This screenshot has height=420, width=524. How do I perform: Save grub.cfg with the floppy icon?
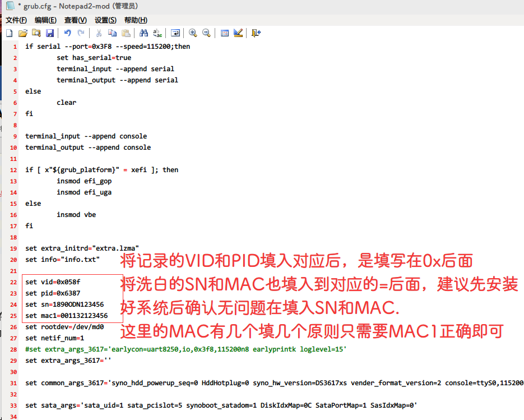(x=50, y=33)
